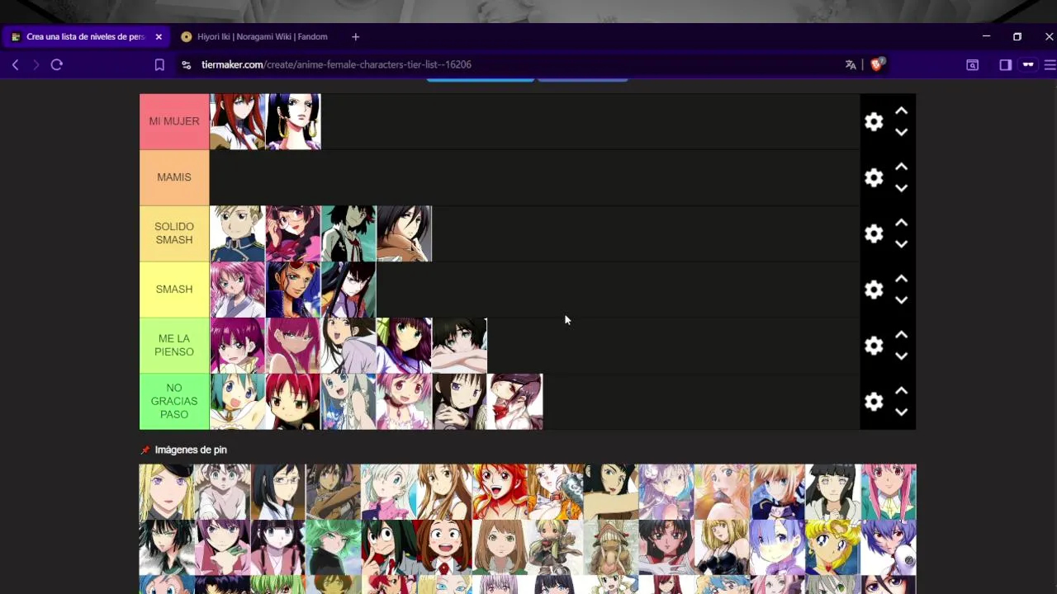This screenshot has height=594, width=1057.
Task: Move MAMIS row up with arrow
Action: pyautogui.click(x=902, y=167)
